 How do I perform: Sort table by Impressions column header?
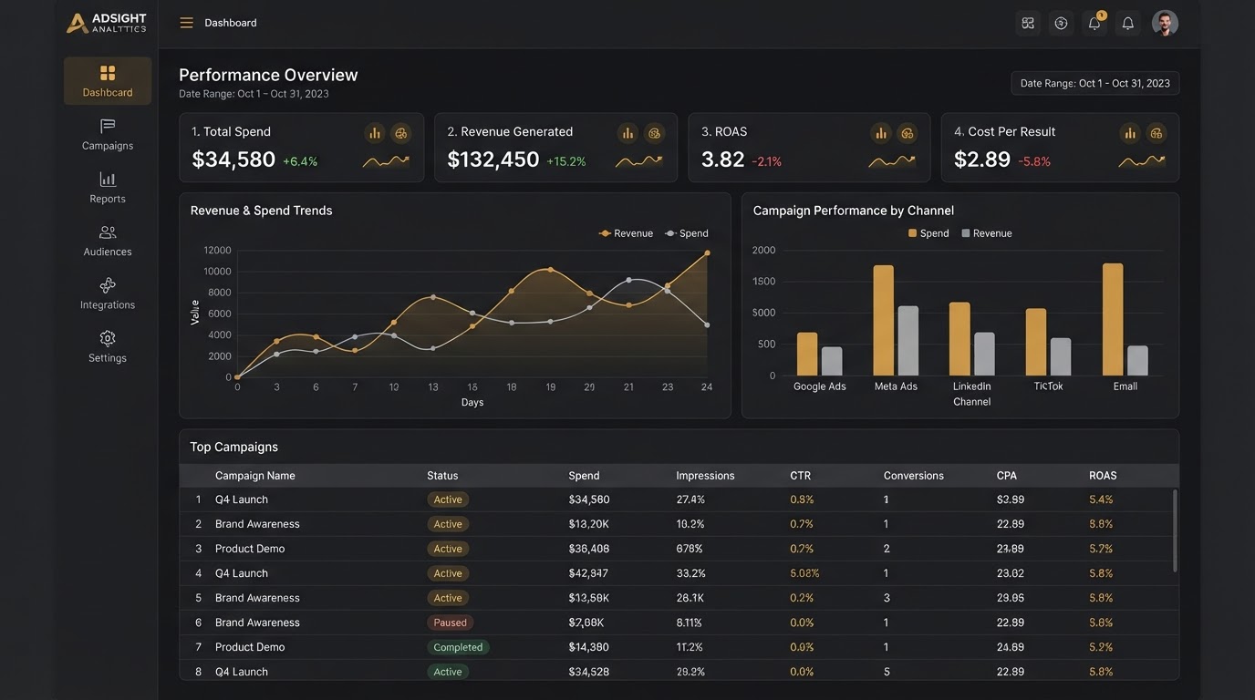[705, 476]
